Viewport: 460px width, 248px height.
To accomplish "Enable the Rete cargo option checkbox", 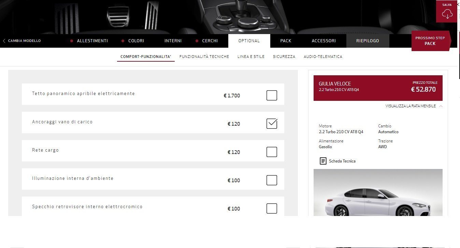I will click(272, 152).
